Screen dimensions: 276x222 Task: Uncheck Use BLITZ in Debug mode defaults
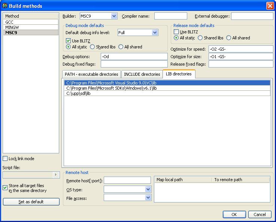click(69, 41)
